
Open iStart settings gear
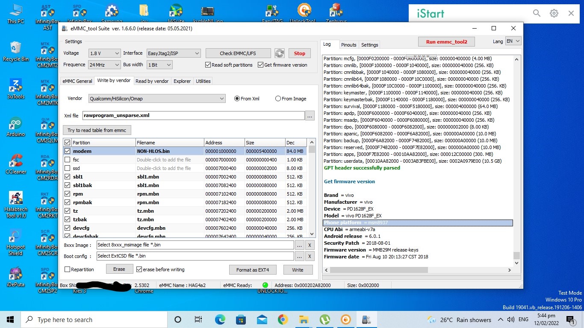click(x=554, y=13)
